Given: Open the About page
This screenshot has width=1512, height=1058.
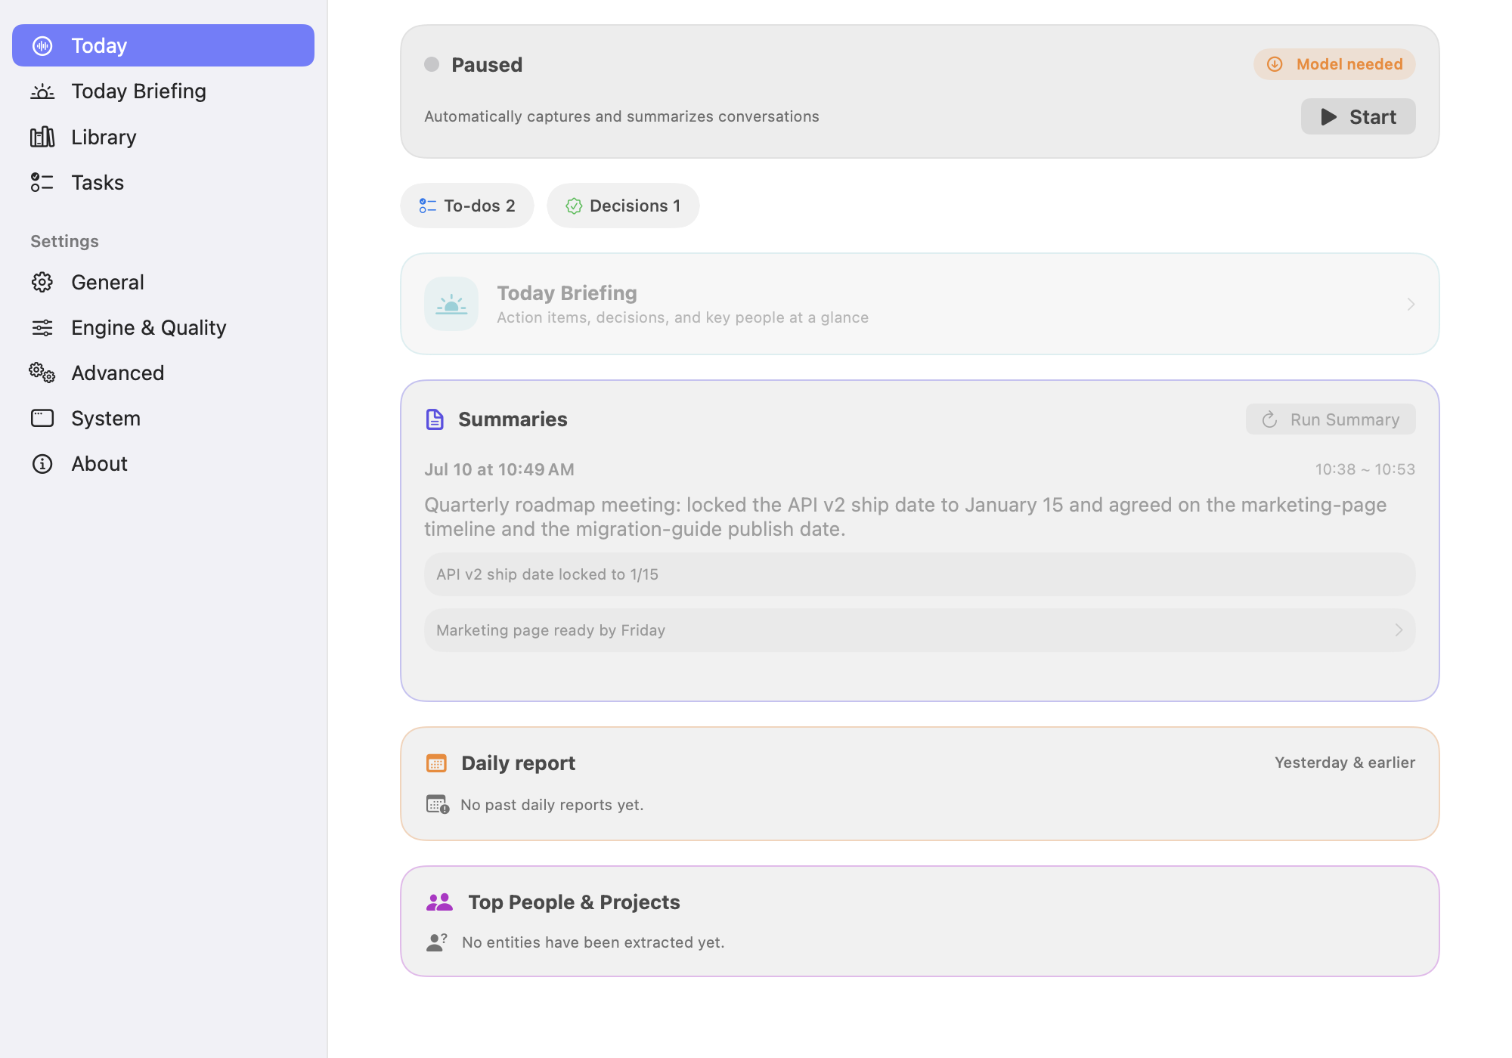Looking at the screenshot, I should pos(163,463).
